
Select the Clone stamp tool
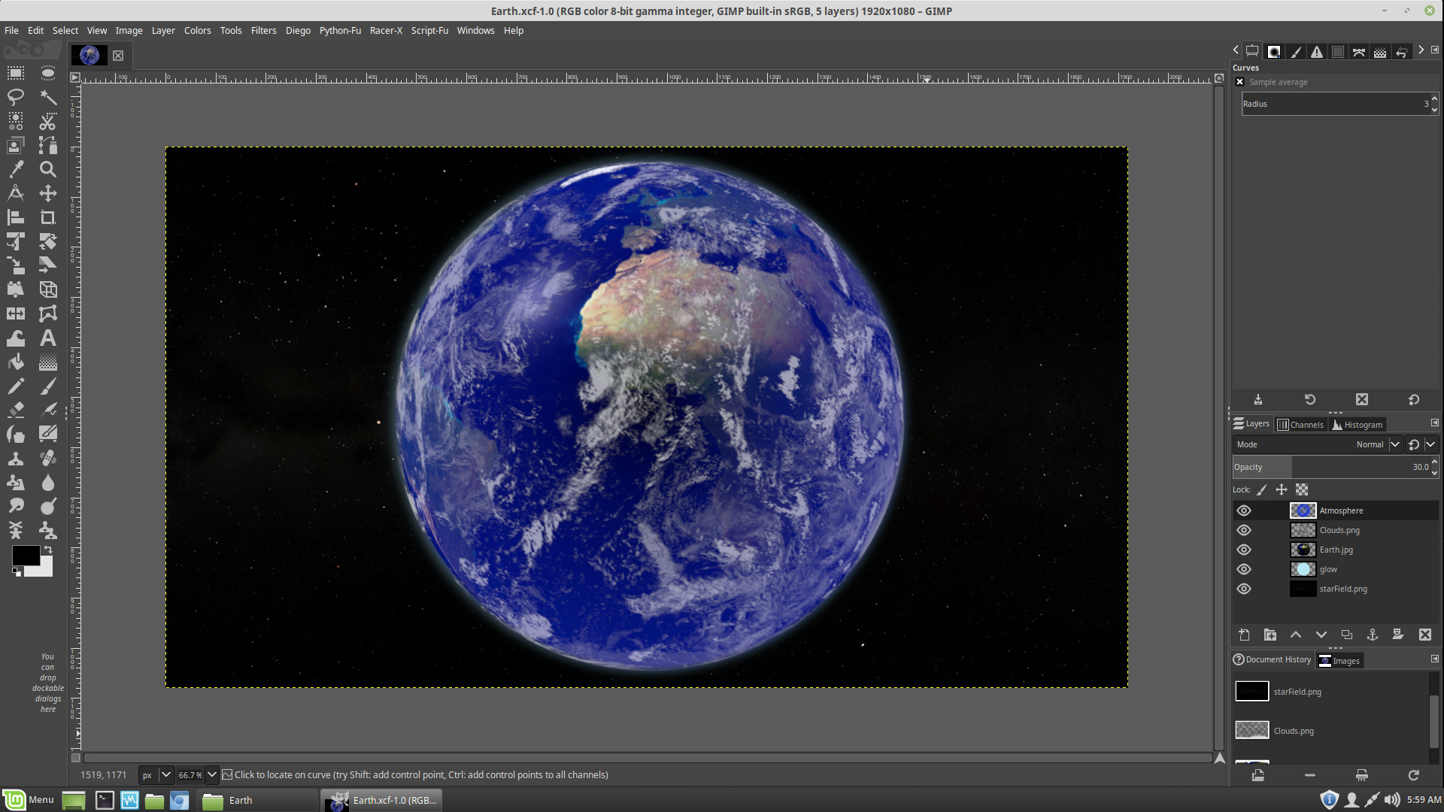pos(16,459)
